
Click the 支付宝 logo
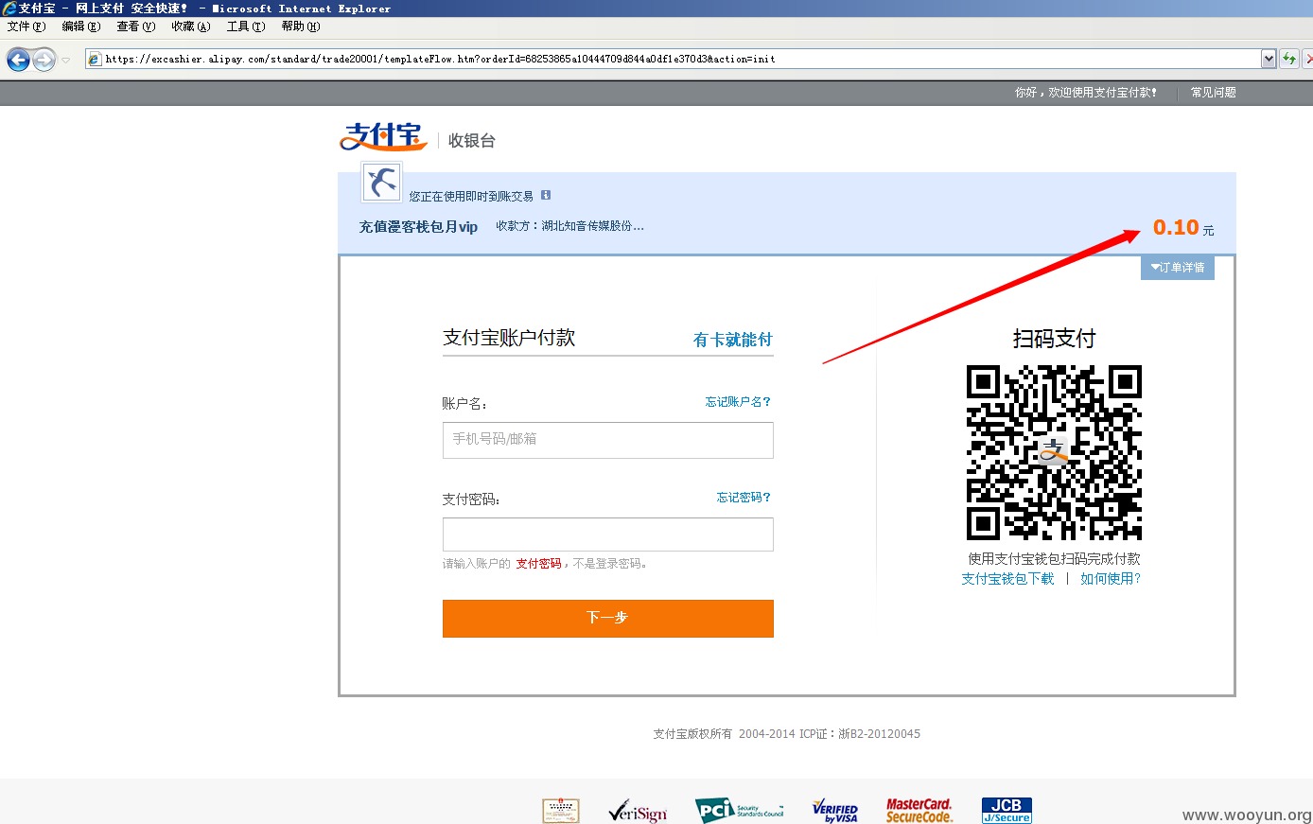[x=383, y=136]
